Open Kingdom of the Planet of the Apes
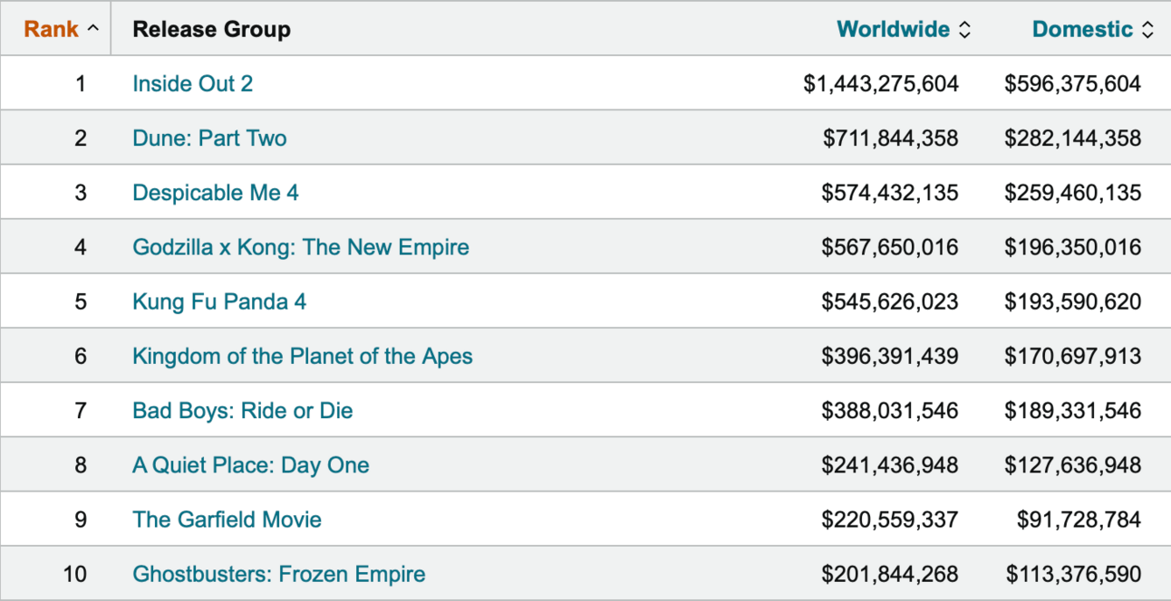 [302, 356]
